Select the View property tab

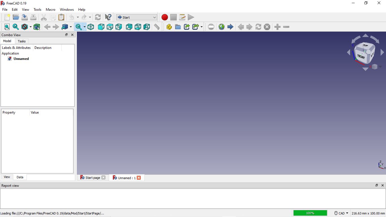[7, 177]
